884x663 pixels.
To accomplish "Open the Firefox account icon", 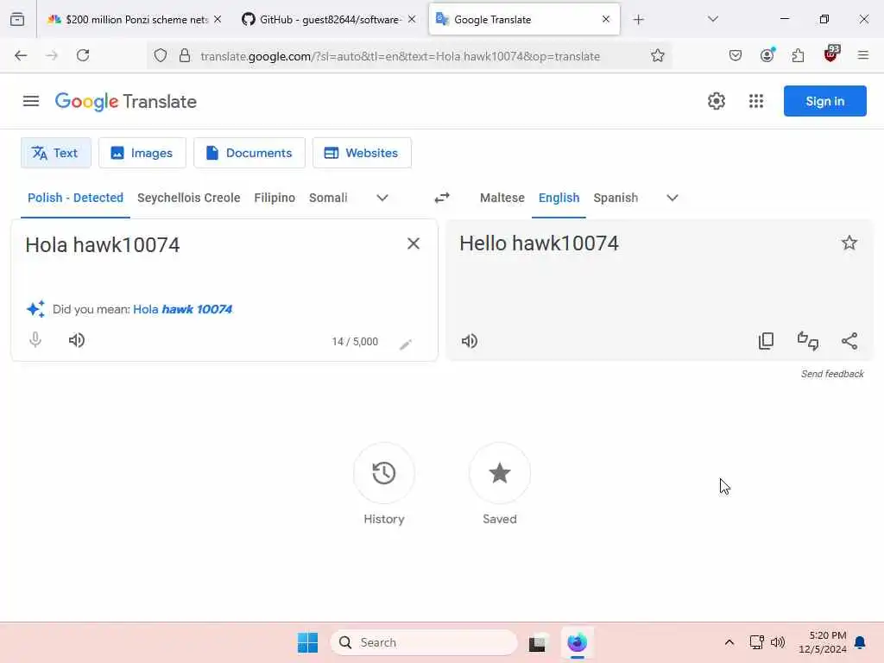I will pos(767,54).
